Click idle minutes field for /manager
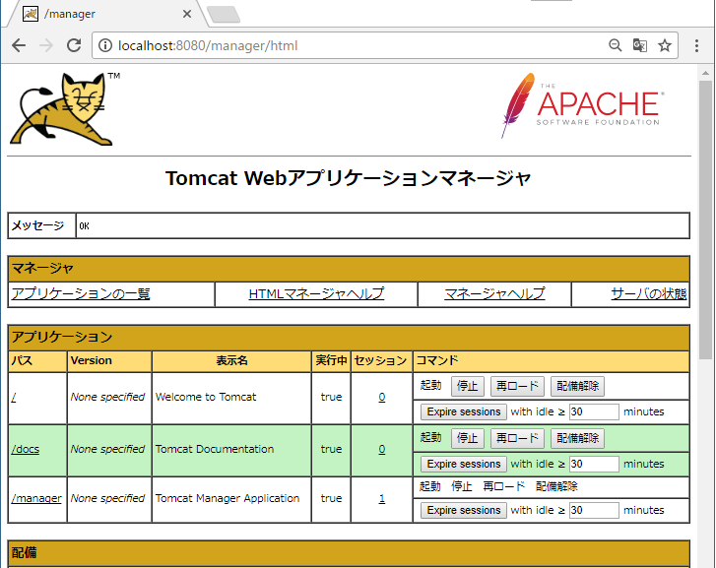 594,510
